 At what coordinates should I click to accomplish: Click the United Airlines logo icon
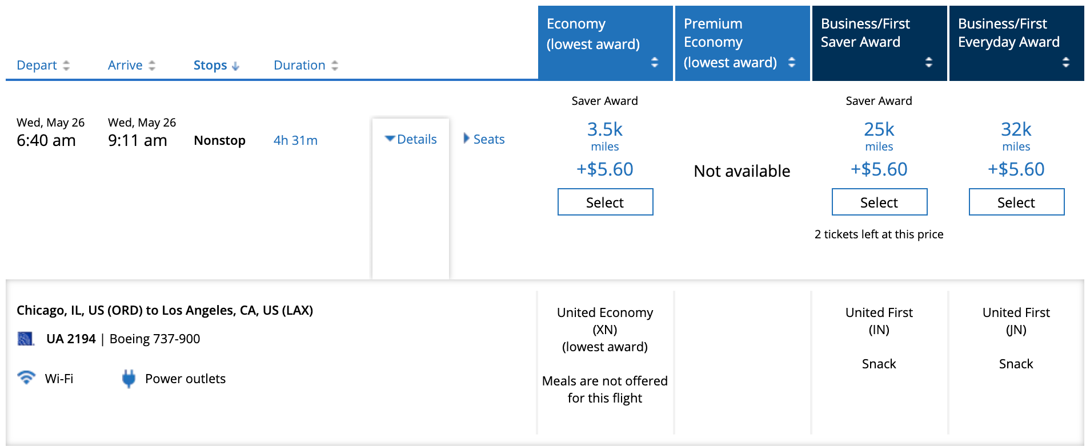(x=26, y=339)
